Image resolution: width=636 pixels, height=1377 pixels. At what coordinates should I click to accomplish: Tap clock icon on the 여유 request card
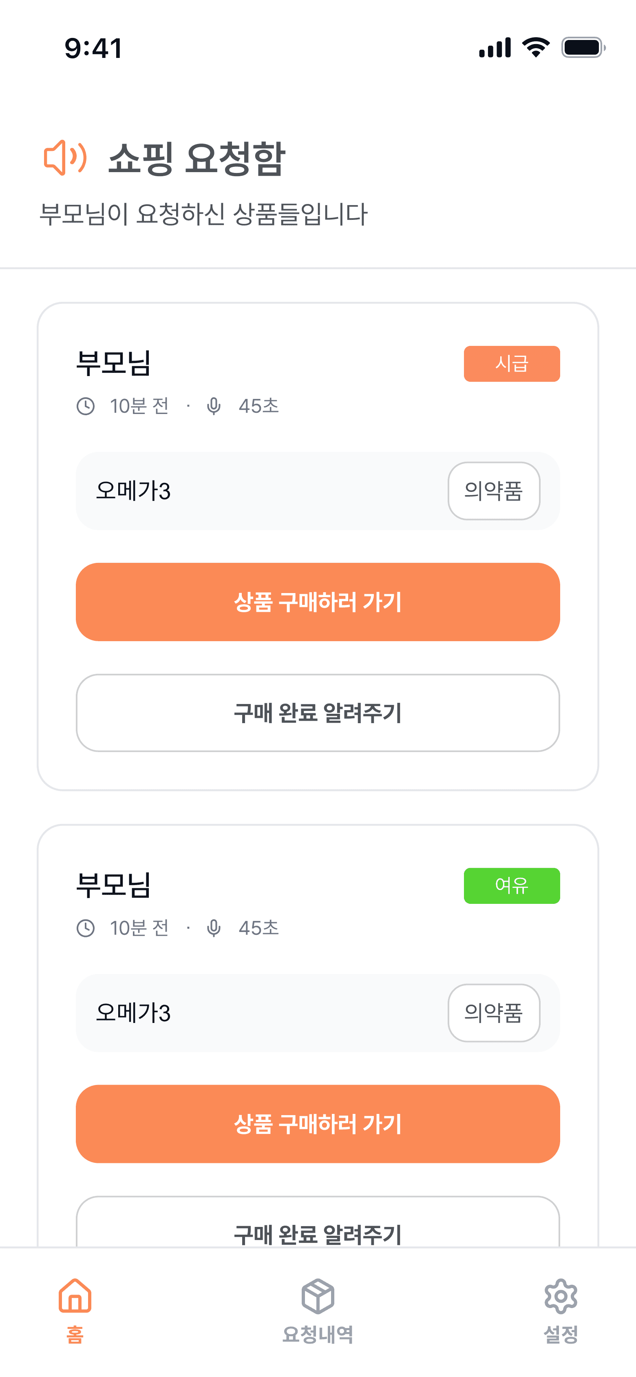click(x=86, y=928)
